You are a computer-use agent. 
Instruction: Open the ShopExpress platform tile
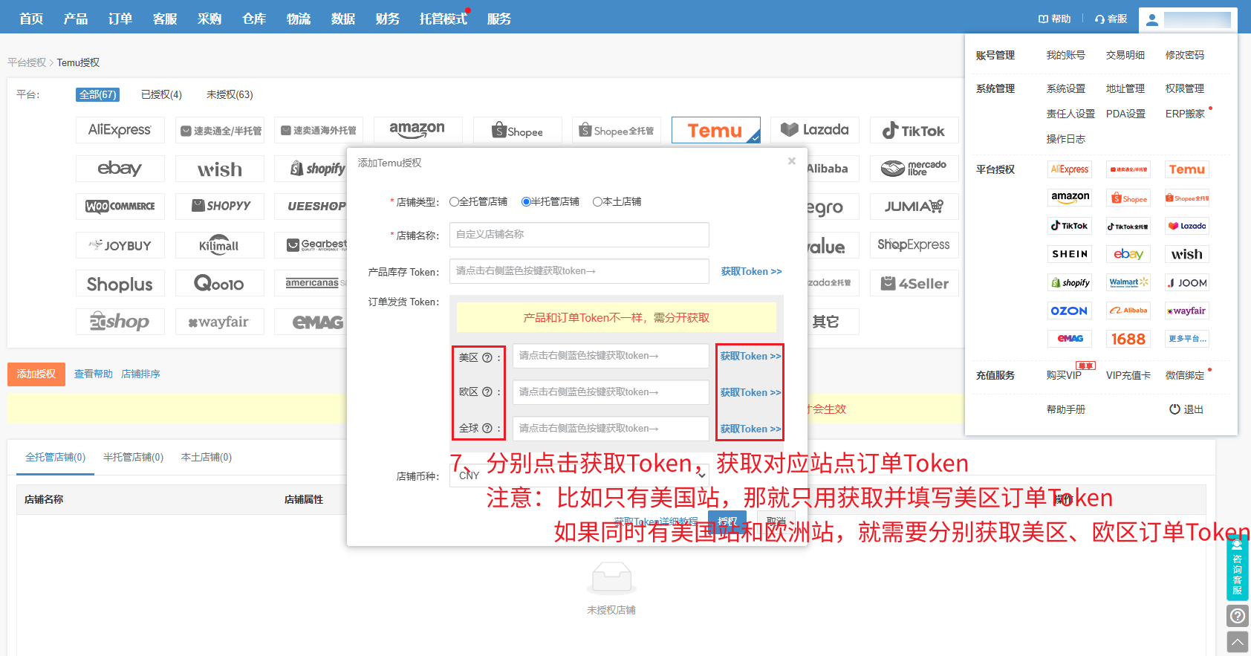pos(914,245)
